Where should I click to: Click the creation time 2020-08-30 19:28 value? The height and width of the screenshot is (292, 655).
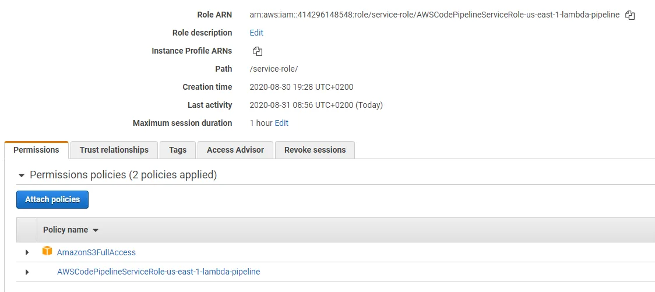point(301,87)
